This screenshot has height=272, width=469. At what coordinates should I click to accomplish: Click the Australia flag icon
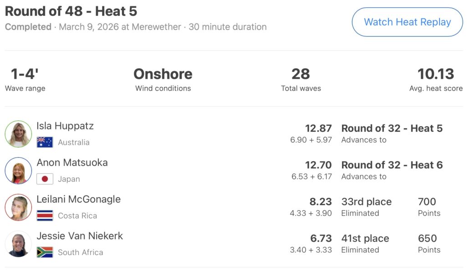45,142
